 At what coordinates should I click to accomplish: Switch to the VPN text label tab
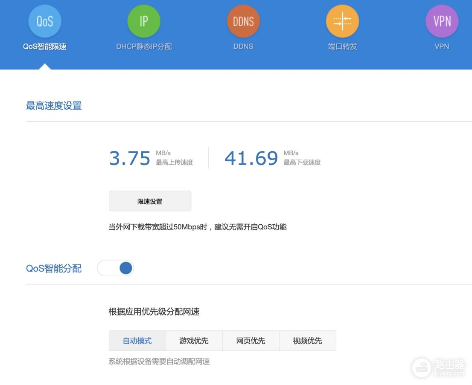pyautogui.click(x=442, y=46)
